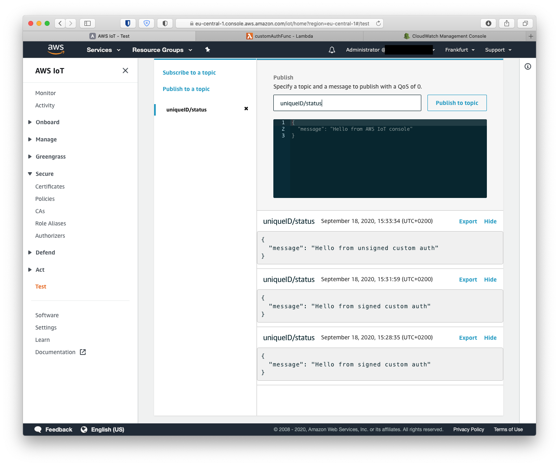Open the Terms of Use link
This screenshot has height=466, width=559.
click(x=508, y=430)
